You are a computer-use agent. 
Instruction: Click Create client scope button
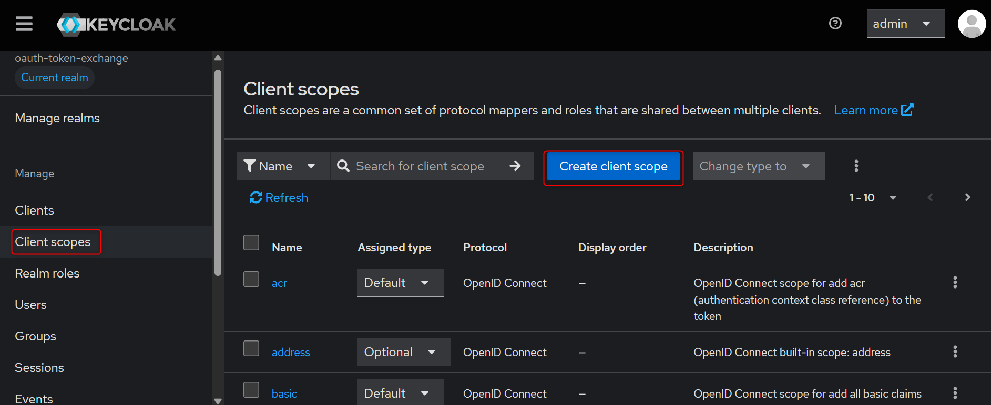[x=613, y=167]
